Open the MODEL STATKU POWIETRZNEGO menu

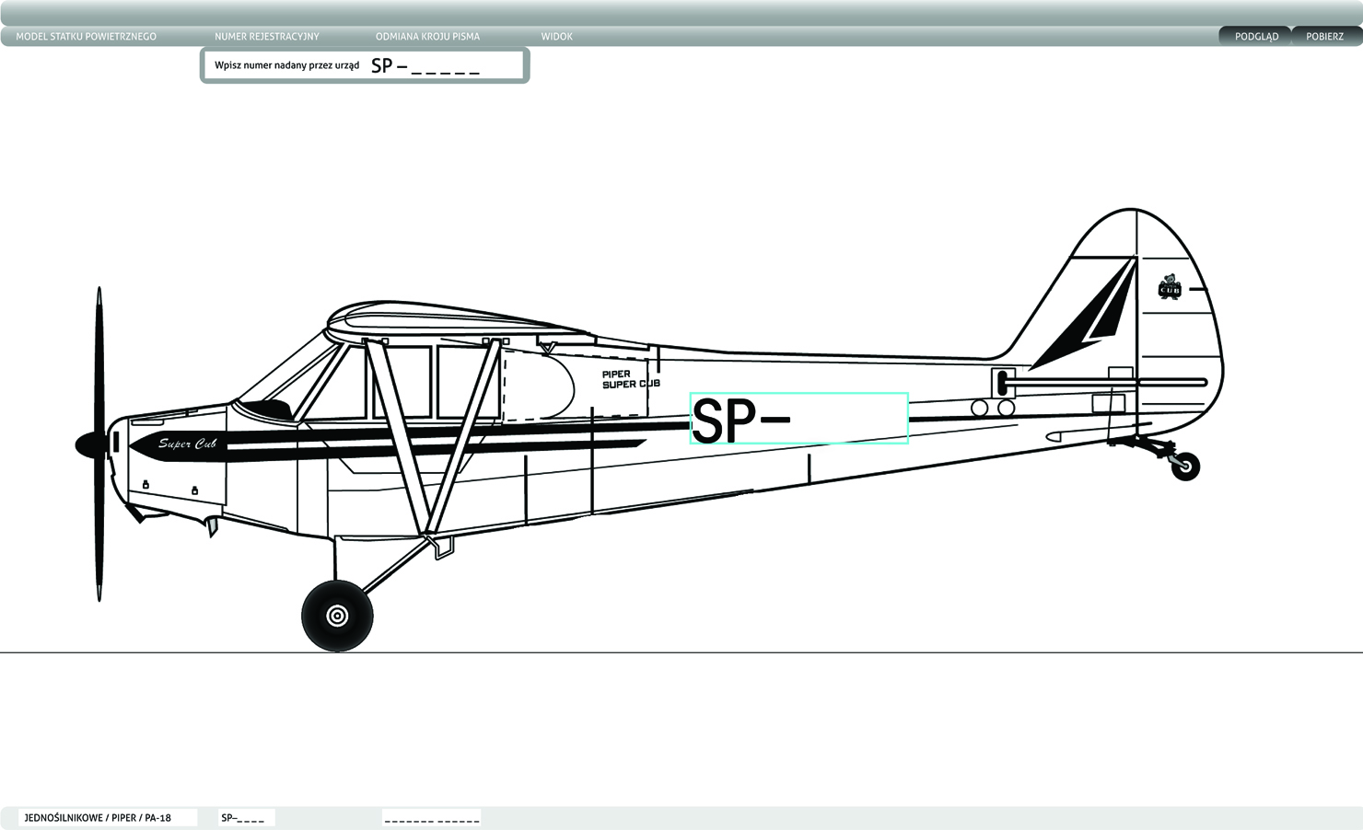[x=87, y=37]
